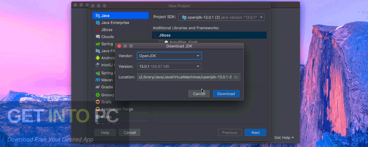Click the Java Enterprise icon in the list
Image resolution: width=368 pixels, height=147 pixels.
click(x=98, y=23)
